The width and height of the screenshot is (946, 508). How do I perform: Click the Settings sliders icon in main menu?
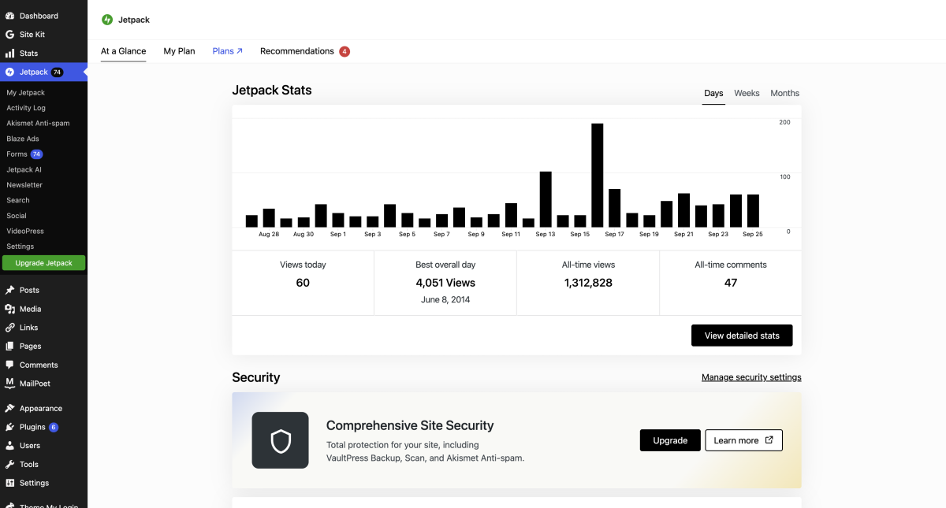click(x=10, y=483)
